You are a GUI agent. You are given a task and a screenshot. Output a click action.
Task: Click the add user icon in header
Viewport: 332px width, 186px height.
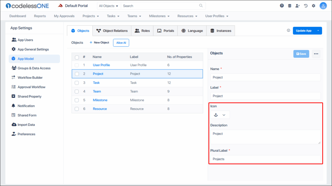pyautogui.click(x=298, y=6)
